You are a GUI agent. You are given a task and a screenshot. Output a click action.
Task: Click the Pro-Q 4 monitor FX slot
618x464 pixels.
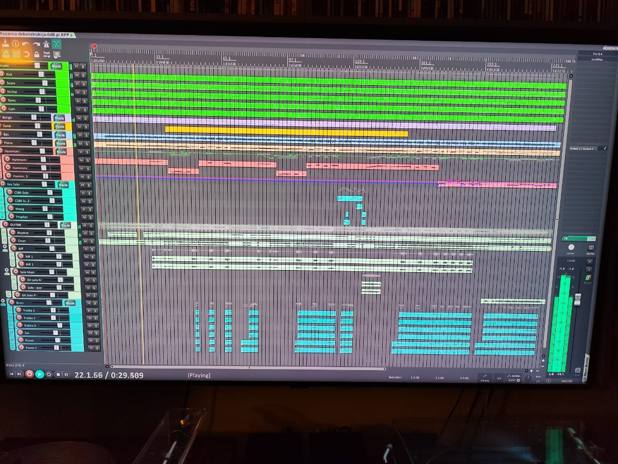[x=597, y=54]
